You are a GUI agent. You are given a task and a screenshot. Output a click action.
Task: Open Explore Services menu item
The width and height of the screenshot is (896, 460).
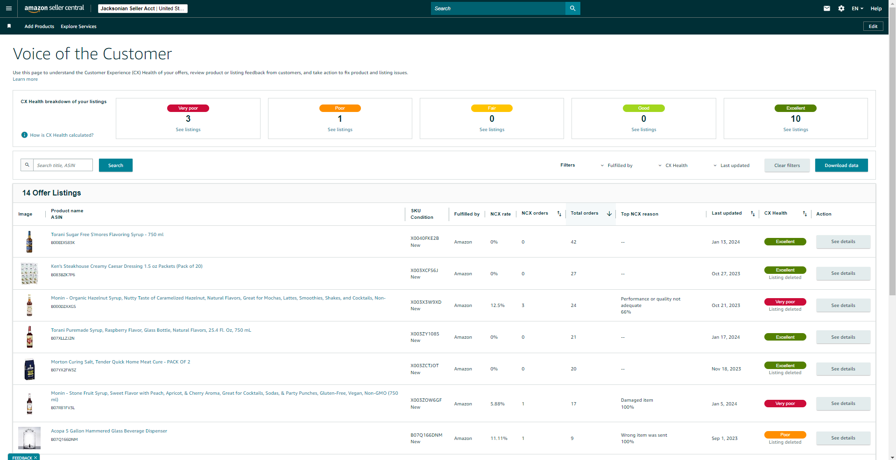(x=78, y=27)
